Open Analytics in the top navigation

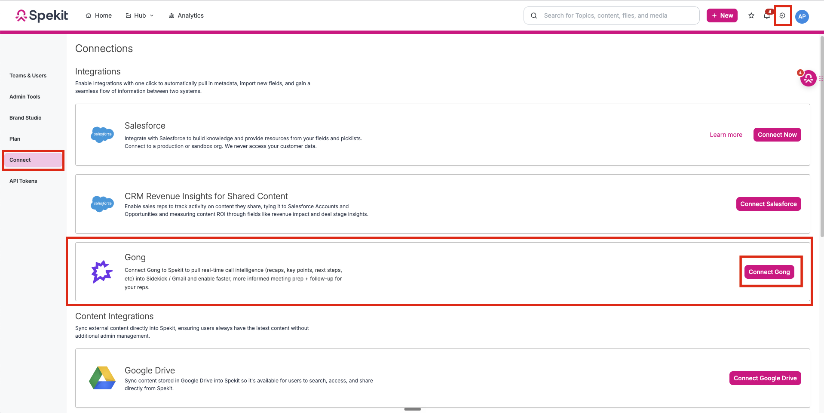click(186, 15)
